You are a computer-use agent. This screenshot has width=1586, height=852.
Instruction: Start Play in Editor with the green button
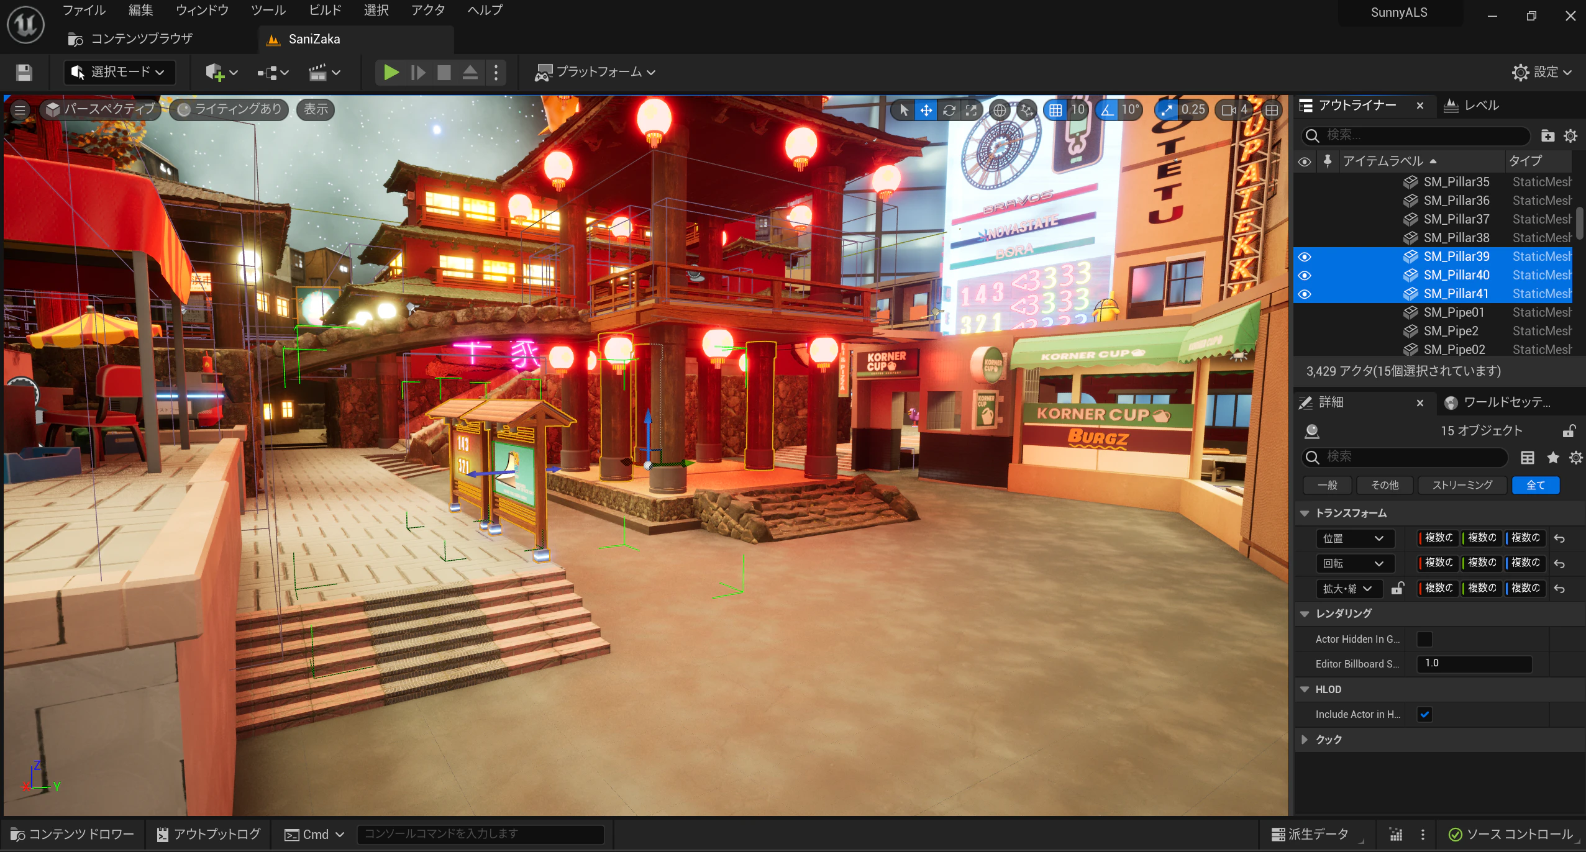click(x=391, y=73)
